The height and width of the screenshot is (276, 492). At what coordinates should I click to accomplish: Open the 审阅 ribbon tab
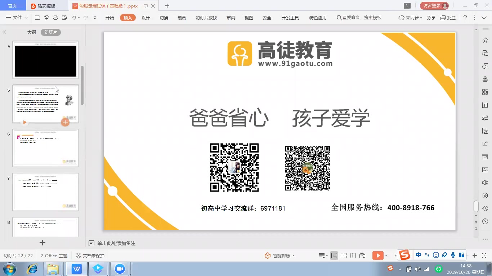231,18
